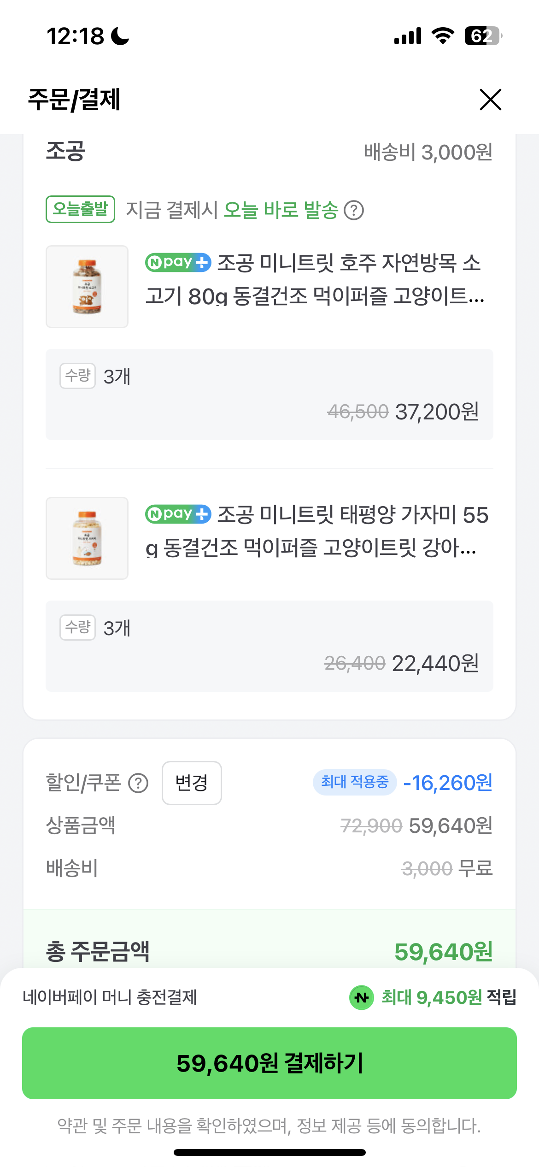Pay with 59,640원 결제하기 button
The height and width of the screenshot is (1167, 539).
pos(269,1063)
